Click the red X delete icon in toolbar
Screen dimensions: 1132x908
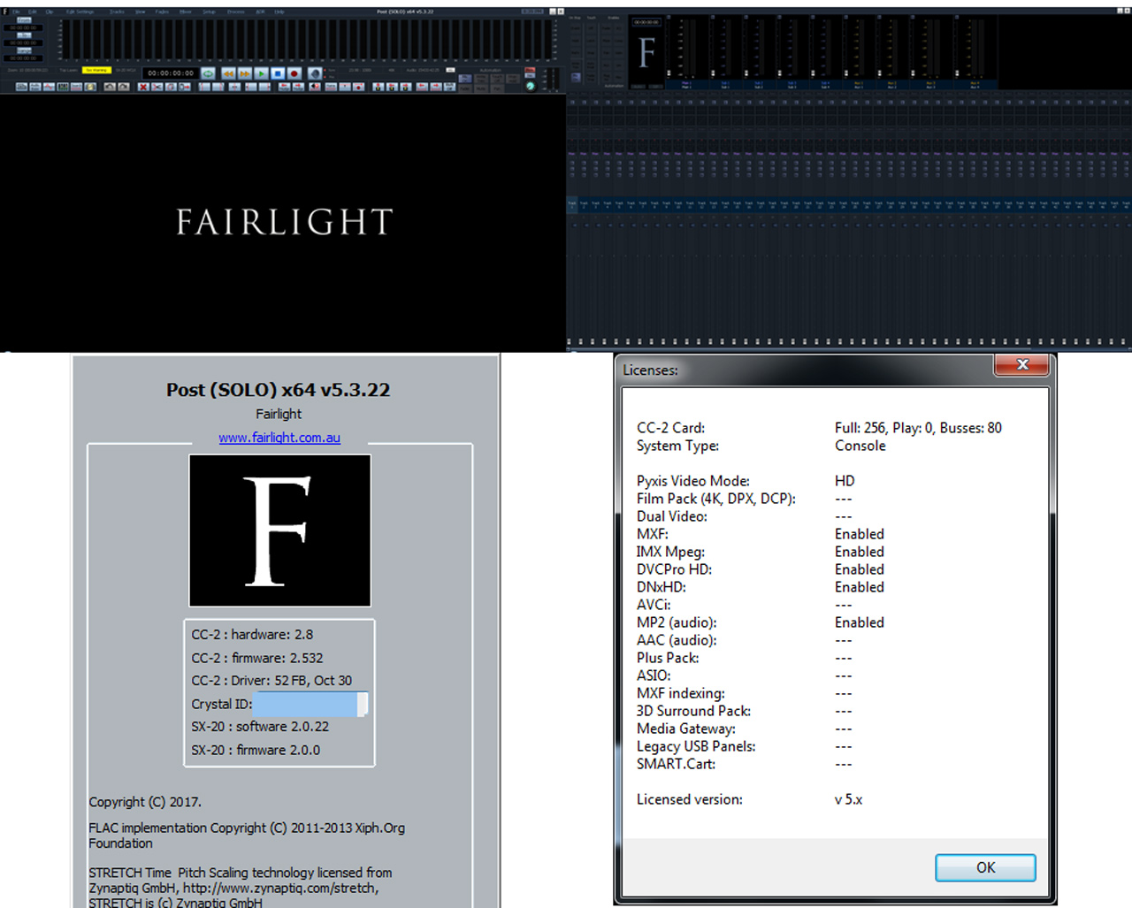click(143, 87)
